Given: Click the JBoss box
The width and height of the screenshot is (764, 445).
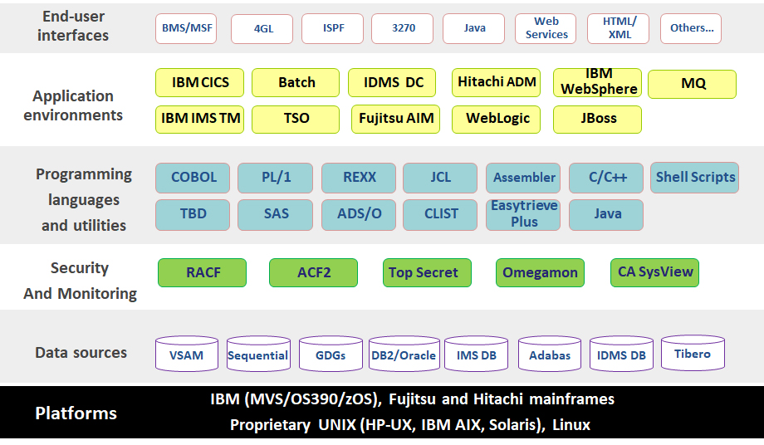Looking at the screenshot, I should pos(597,119).
